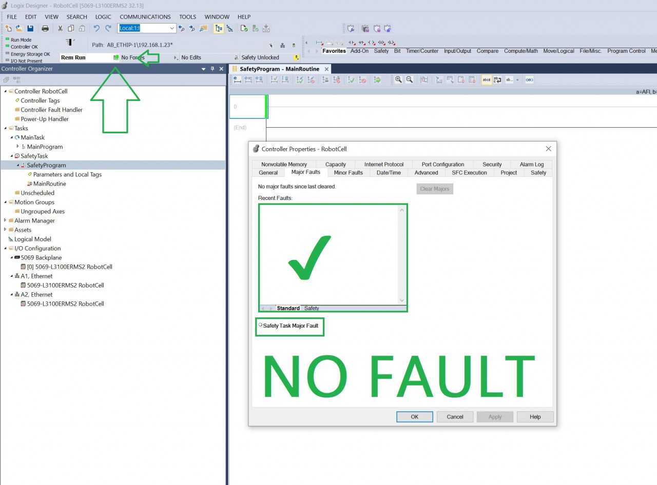Insert an Output Energize (OTE) coil instruction
Screen dimensions: 657x485
(372, 43)
